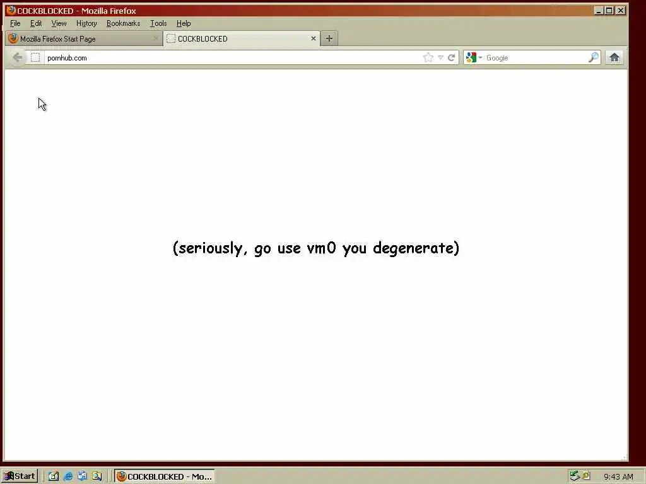
Task: Click the Back arrow navigation button
Action: (17, 57)
